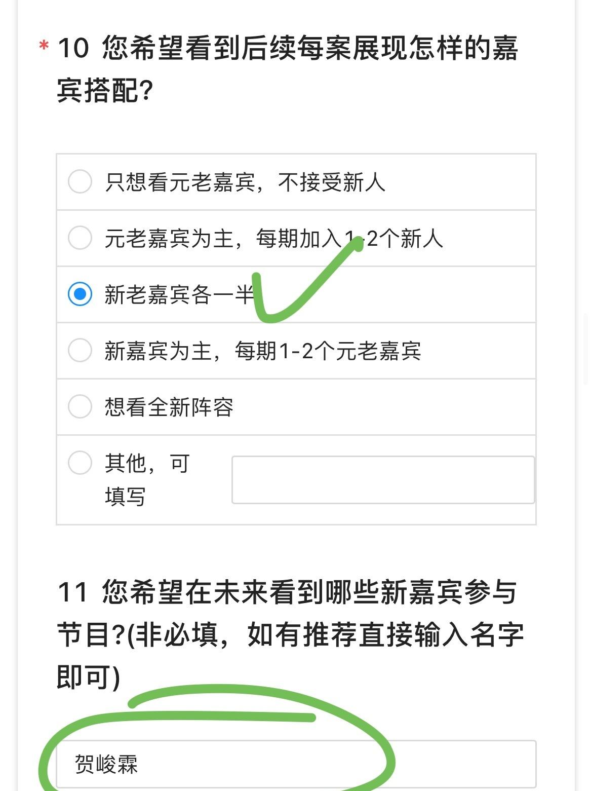Choose the 其他，可填写 radio button

click(80, 463)
